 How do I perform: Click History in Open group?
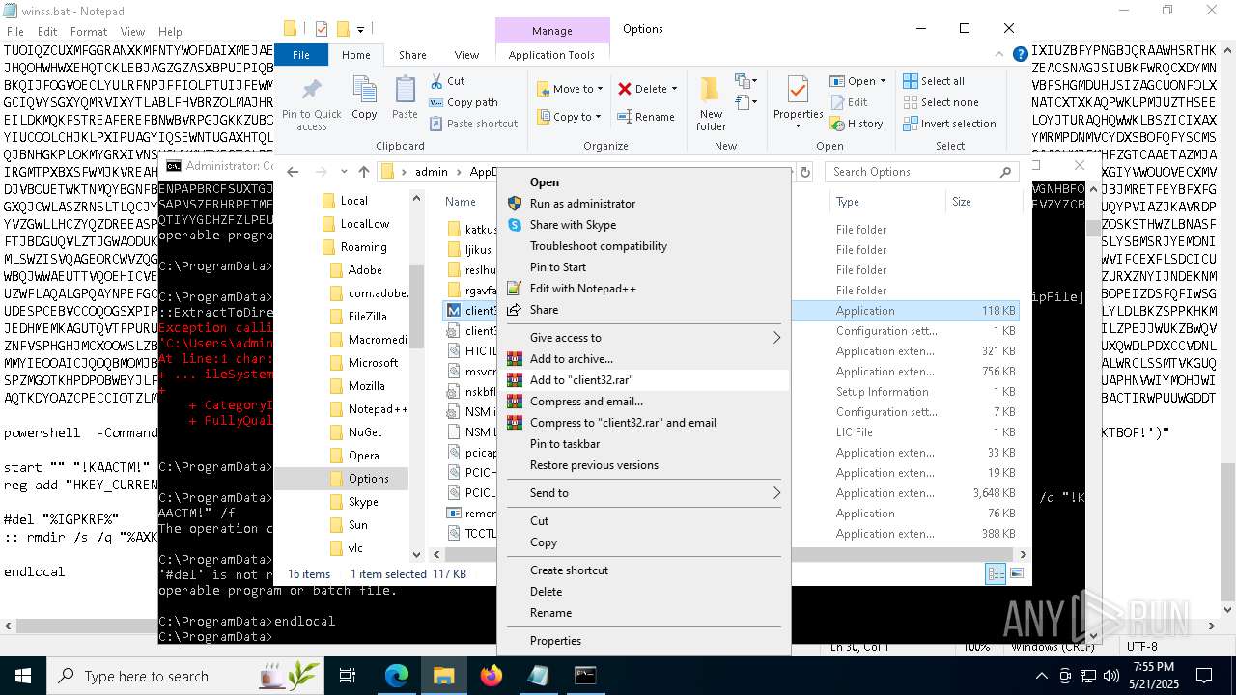coord(856,124)
